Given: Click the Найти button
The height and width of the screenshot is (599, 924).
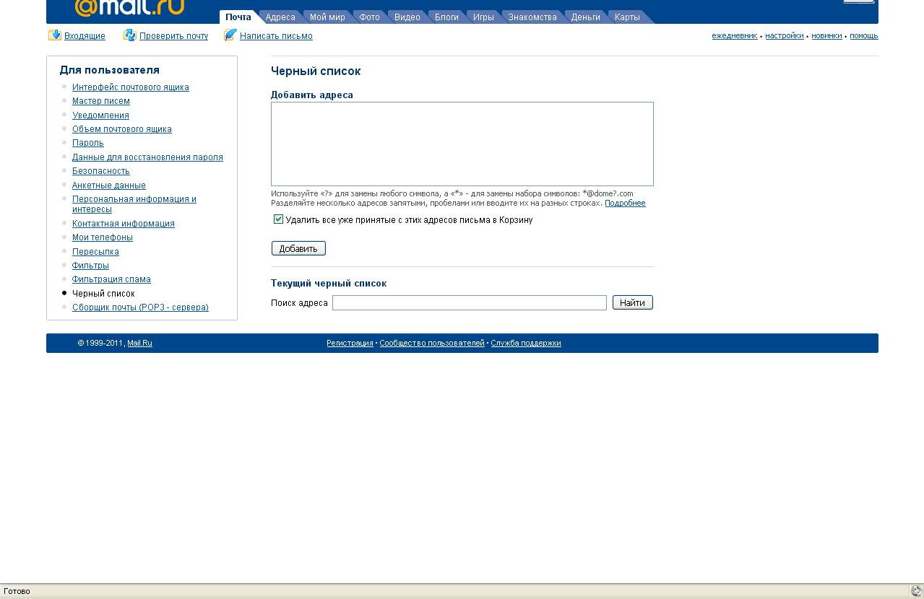Looking at the screenshot, I should [632, 302].
